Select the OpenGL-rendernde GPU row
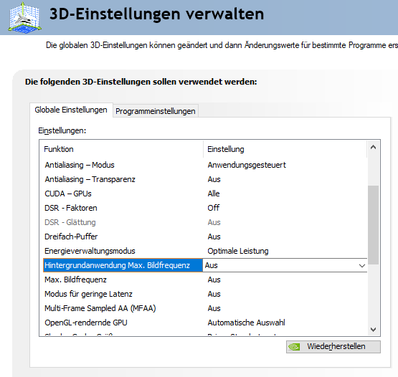Image resolution: width=398 pixels, height=377 pixels. (x=205, y=323)
